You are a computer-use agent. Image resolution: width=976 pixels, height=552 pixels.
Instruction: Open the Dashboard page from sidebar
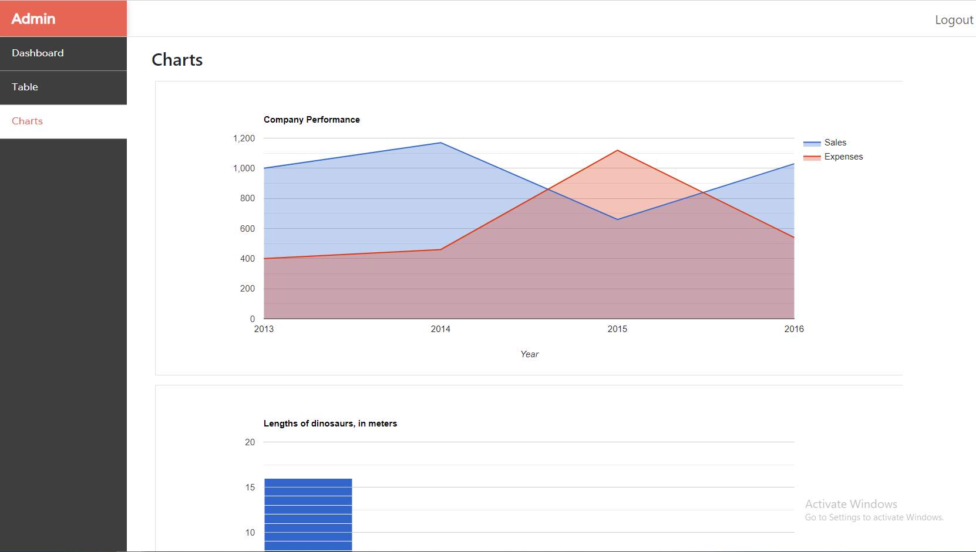coord(38,53)
